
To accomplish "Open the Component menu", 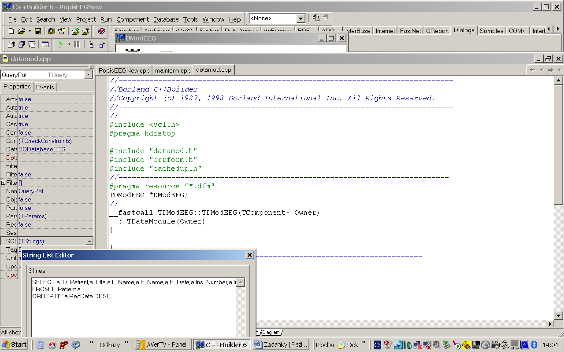I will (x=133, y=19).
